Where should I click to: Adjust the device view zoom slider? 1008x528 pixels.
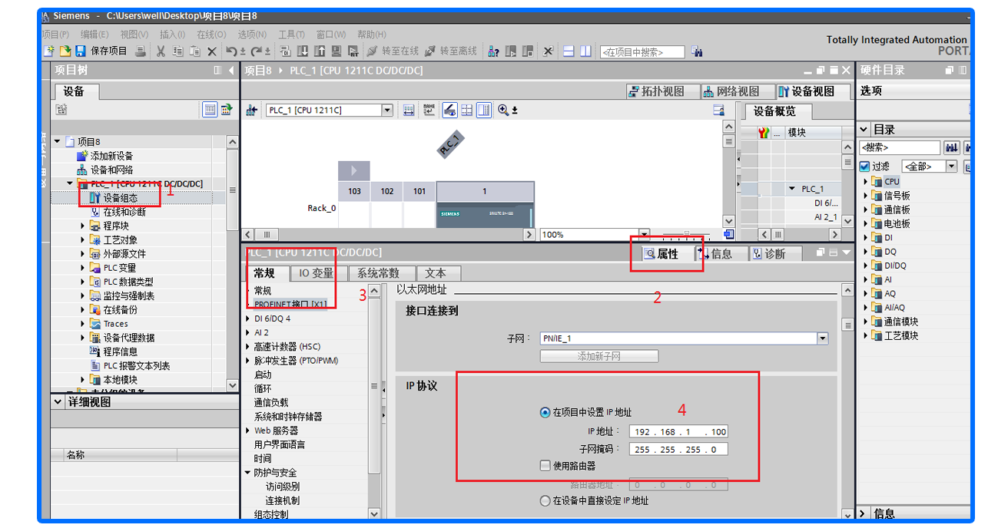pos(686,234)
